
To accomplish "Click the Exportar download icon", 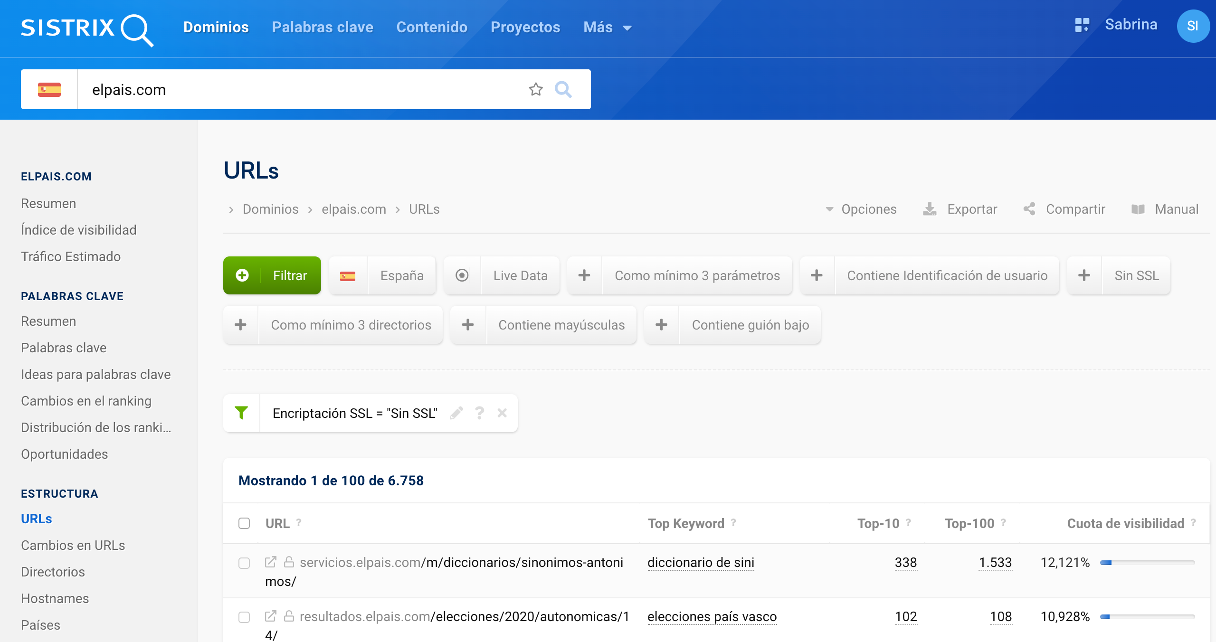I will pyautogui.click(x=930, y=209).
